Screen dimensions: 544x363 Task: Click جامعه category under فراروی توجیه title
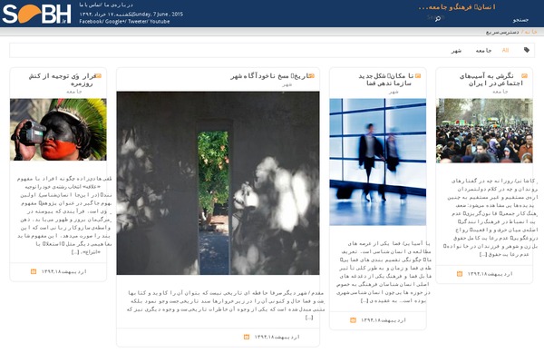pyautogui.click(x=74, y=92)
